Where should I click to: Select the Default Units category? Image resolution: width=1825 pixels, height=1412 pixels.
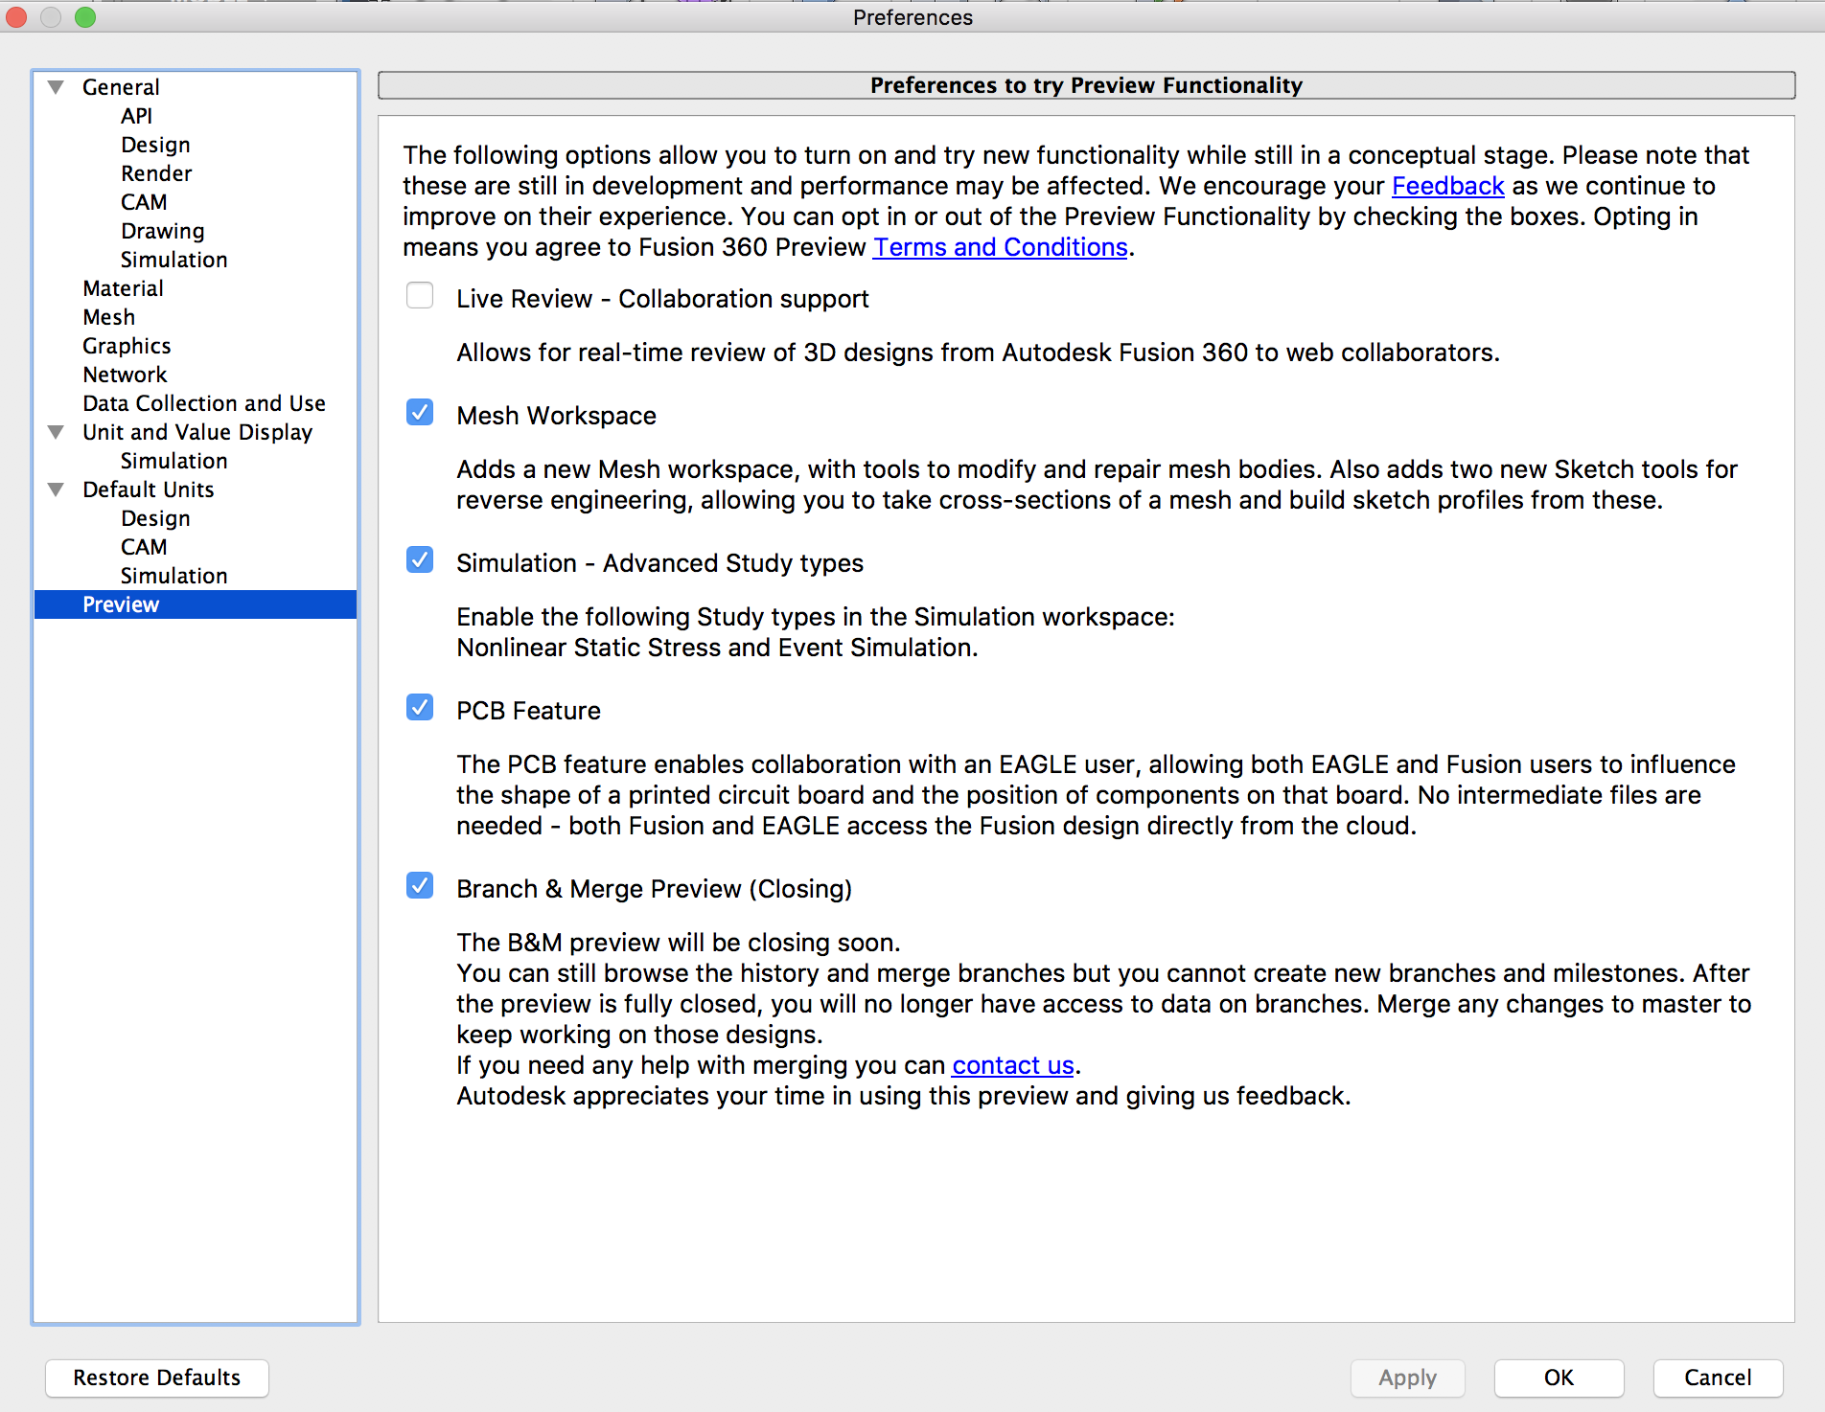click(x=149, y=490)
